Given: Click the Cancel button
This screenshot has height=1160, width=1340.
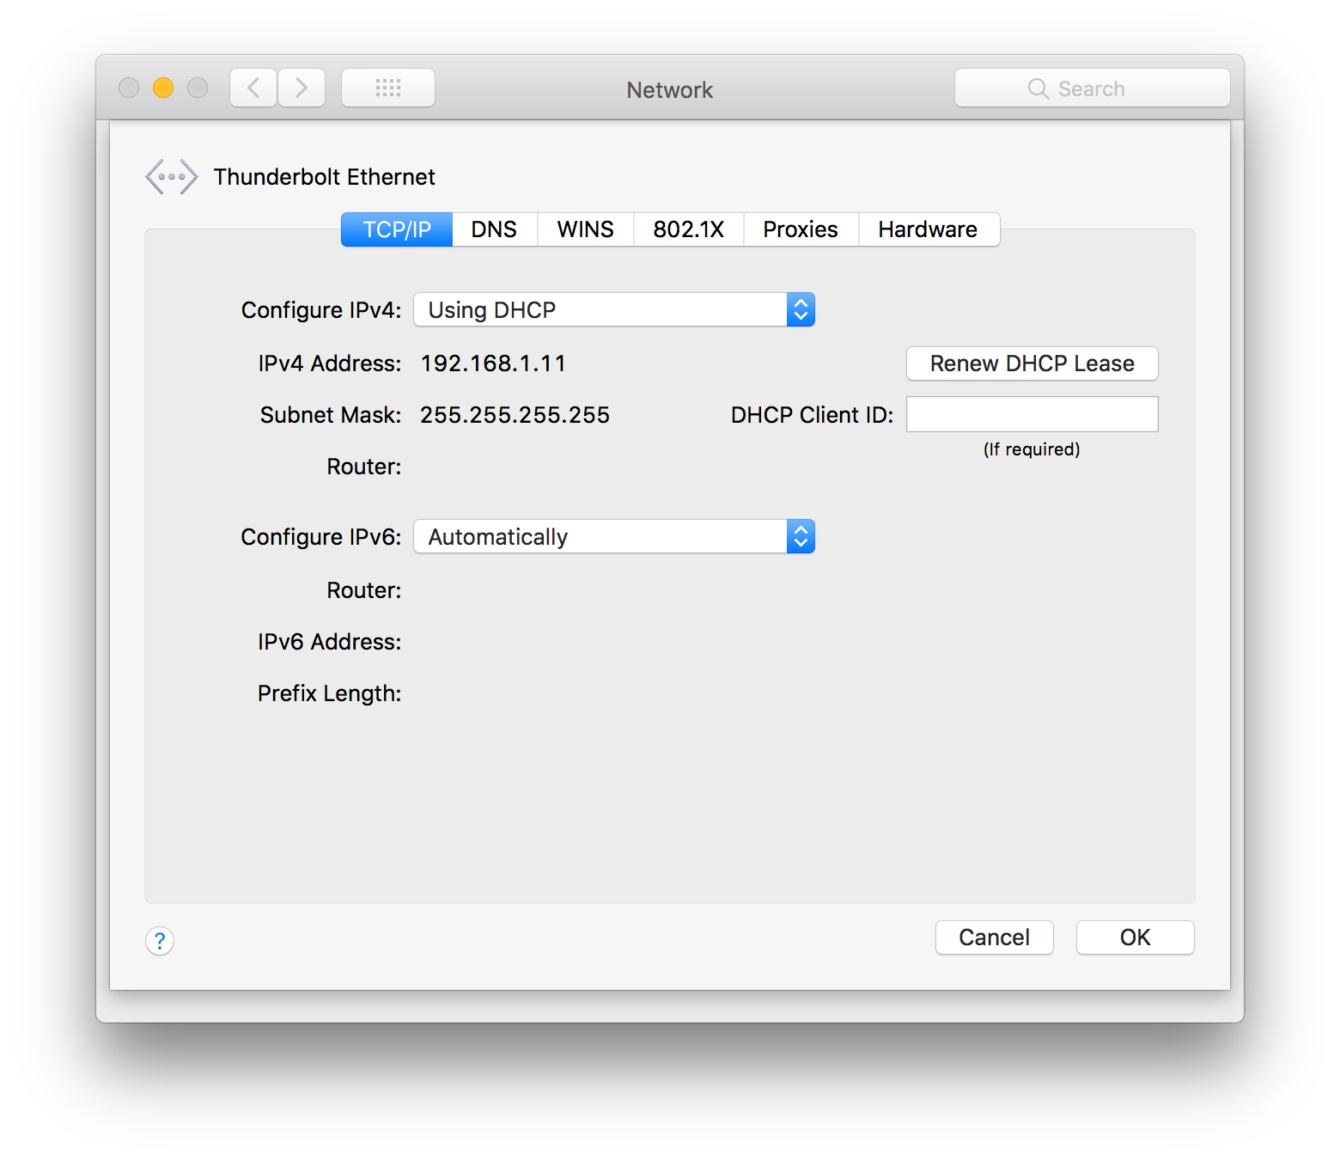Looking at the screenshot, I should (x=995, y=937).
